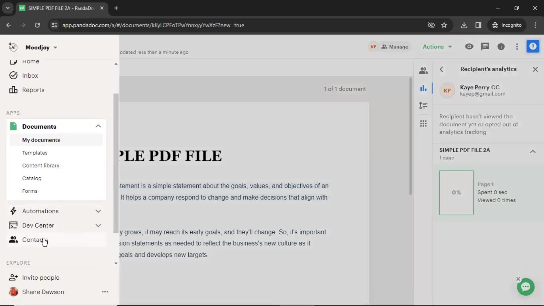Collapse the Documents section in sidebar
Image resolution: width=544 pixels, height=306 pixels.
click(98, 126)
